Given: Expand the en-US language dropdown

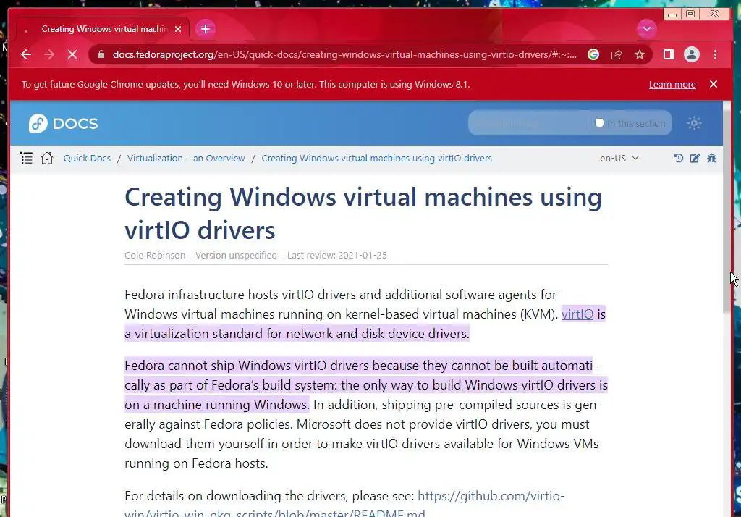Looking at the screenshot, I should click(619, 158).
